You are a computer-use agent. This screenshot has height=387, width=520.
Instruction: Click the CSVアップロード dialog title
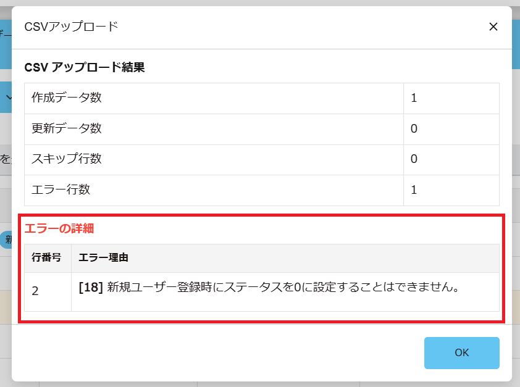[71, 27]
